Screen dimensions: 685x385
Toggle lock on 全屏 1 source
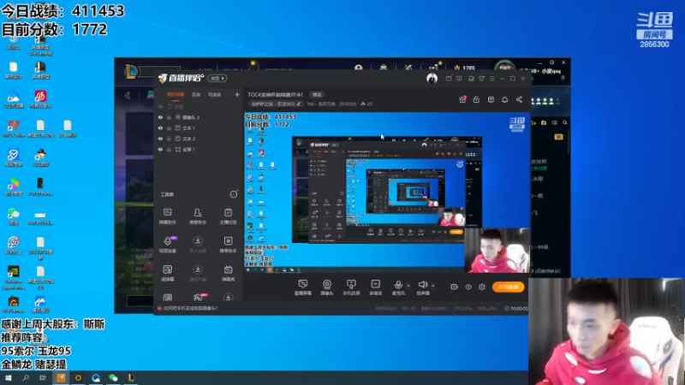tap(169, 149)
